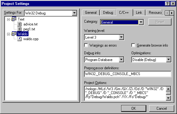
Task: Switch to the Debug tab
Action: click(x=108, y=13)
